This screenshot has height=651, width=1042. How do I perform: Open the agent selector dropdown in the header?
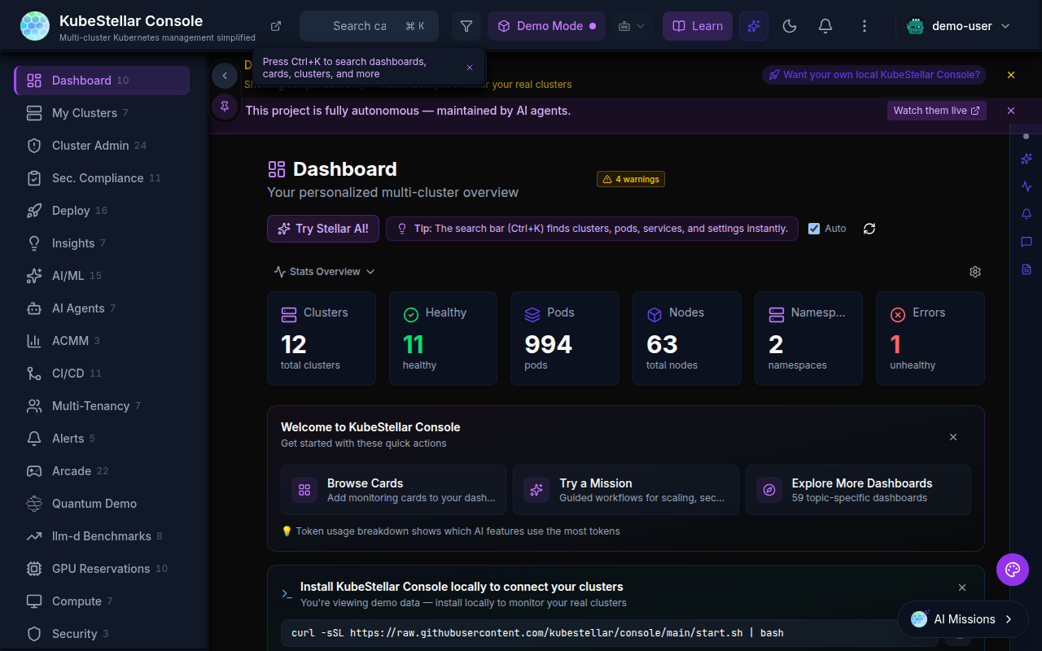tap(632, 26)
